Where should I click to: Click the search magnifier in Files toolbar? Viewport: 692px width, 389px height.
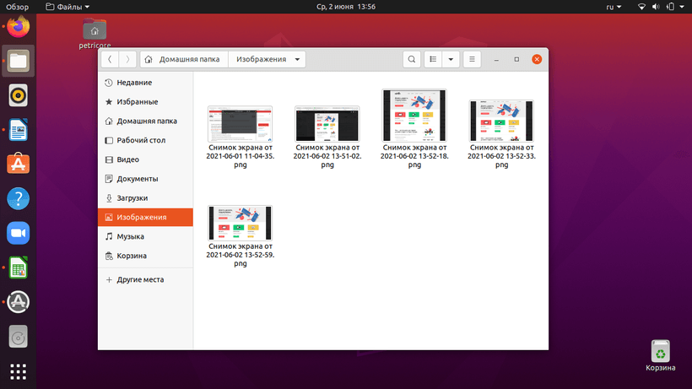[411, 59]
